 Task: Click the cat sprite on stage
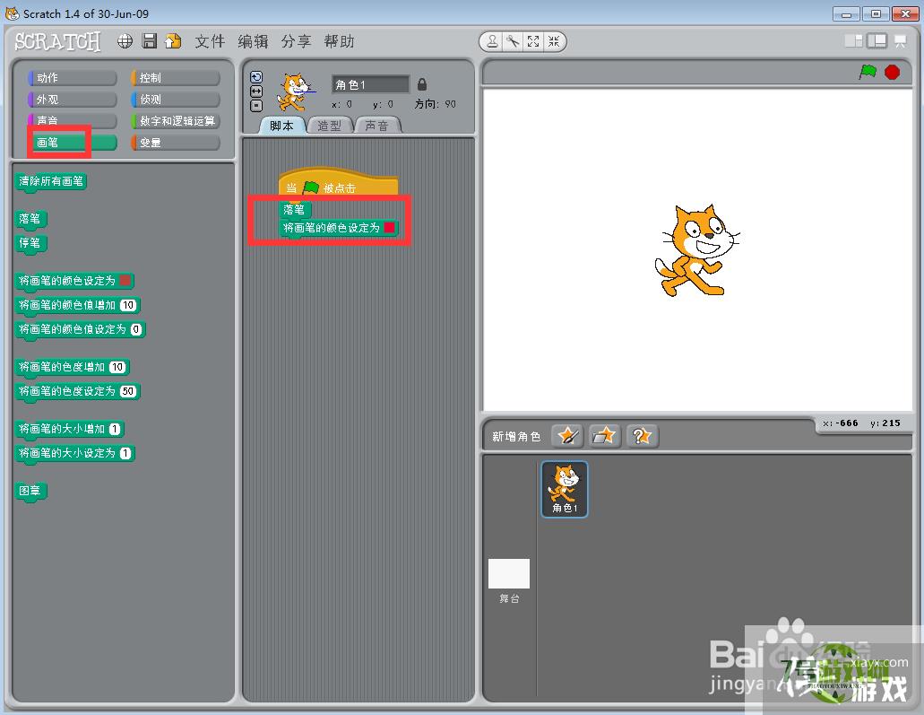(697, 250)
